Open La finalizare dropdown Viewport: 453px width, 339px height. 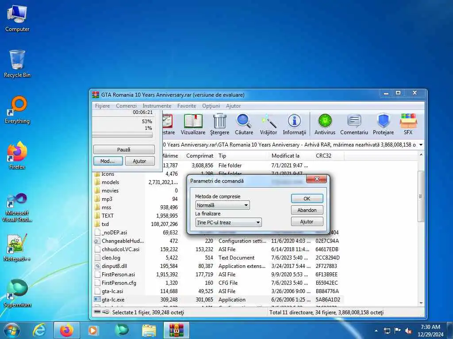pyautogui.click(x=229, y=222)
